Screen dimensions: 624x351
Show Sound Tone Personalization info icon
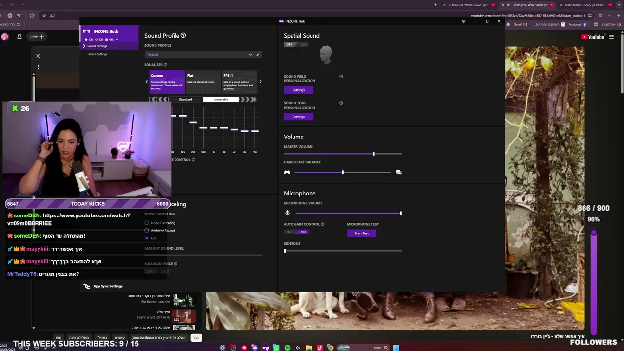click(341, 103)
